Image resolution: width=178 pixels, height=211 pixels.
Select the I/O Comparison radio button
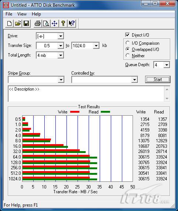(127, 43)
